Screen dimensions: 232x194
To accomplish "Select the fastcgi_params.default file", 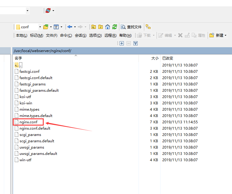I will click(x=39, y=91).
